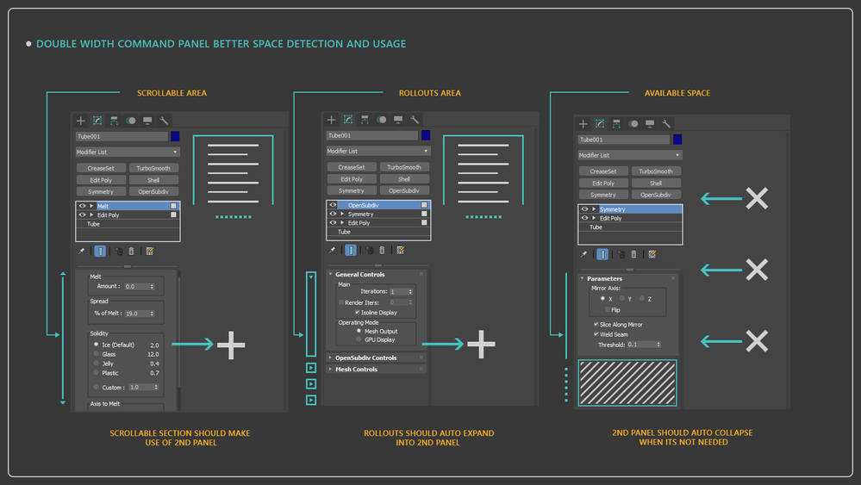Select the Ice (Default) solidity radio button
Image resolution: width=861 pixels, height=485 pixels.
tap(96, 345)
